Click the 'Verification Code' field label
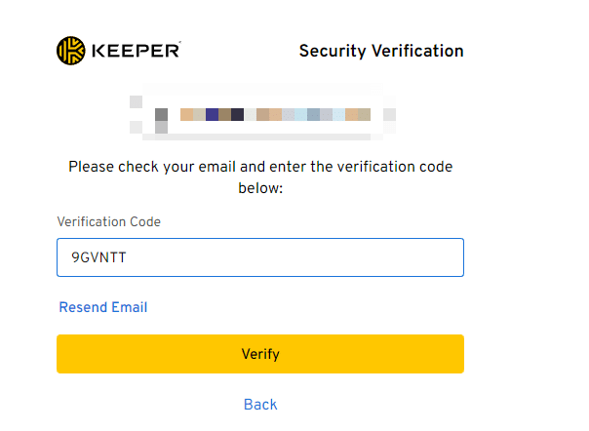The height and width of the screenshot is (431, 589). coord(109,221)
